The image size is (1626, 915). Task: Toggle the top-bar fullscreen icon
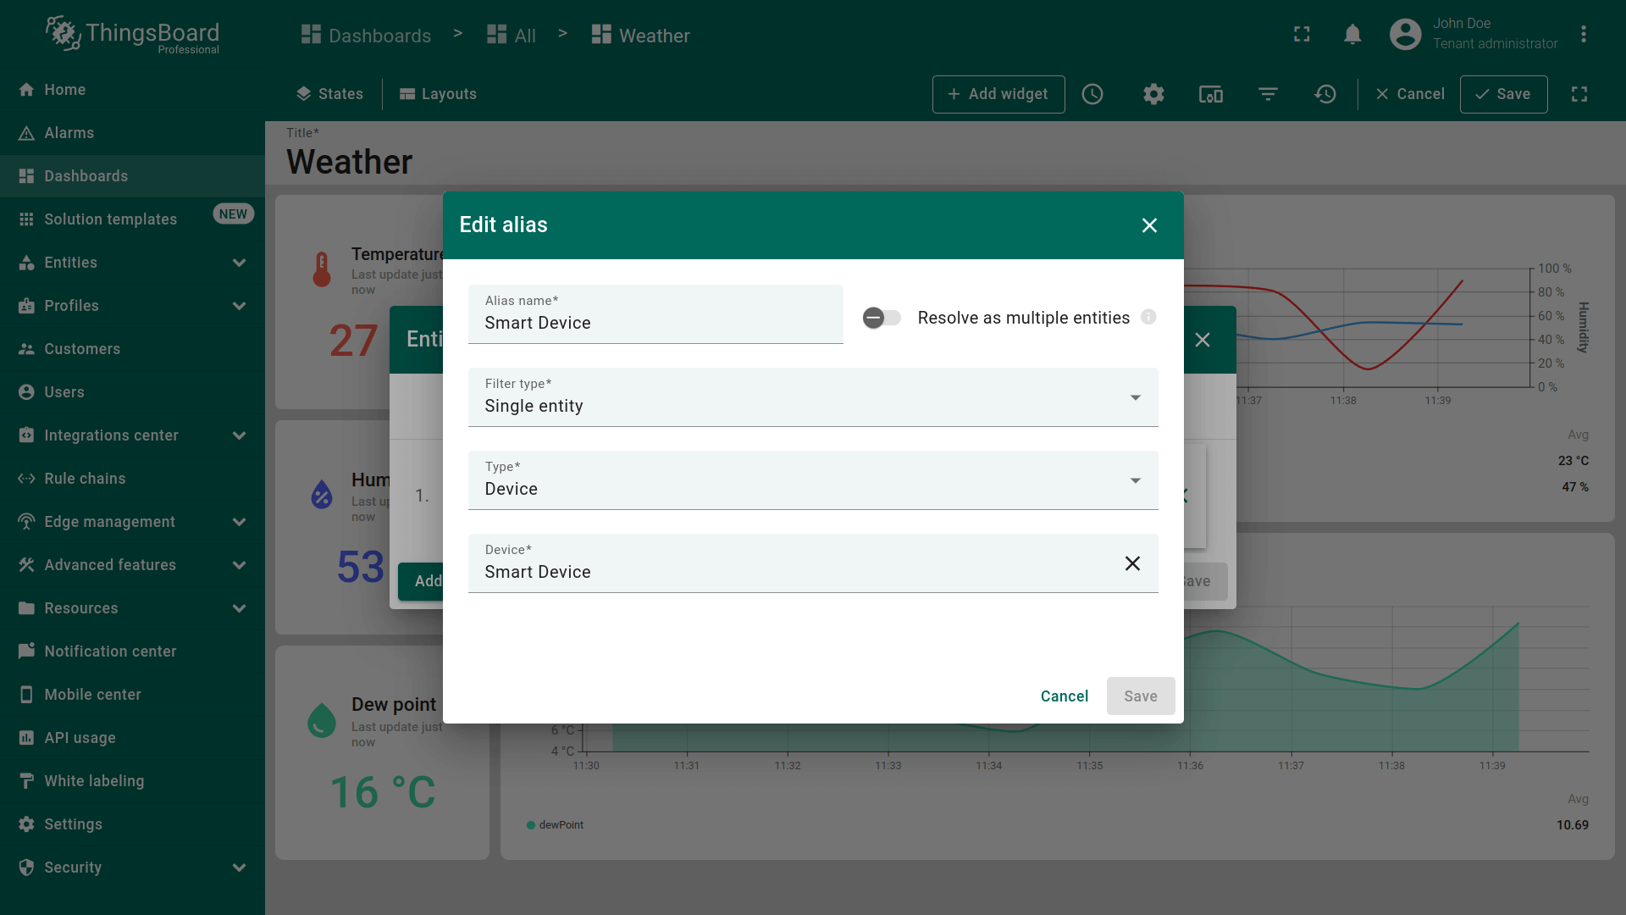coord(1302,34)
